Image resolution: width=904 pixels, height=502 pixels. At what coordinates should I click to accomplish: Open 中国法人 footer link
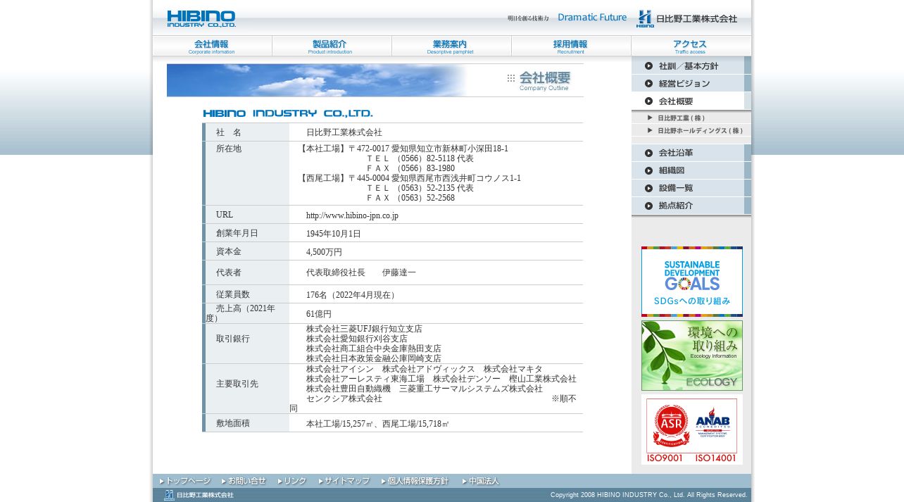481,481
